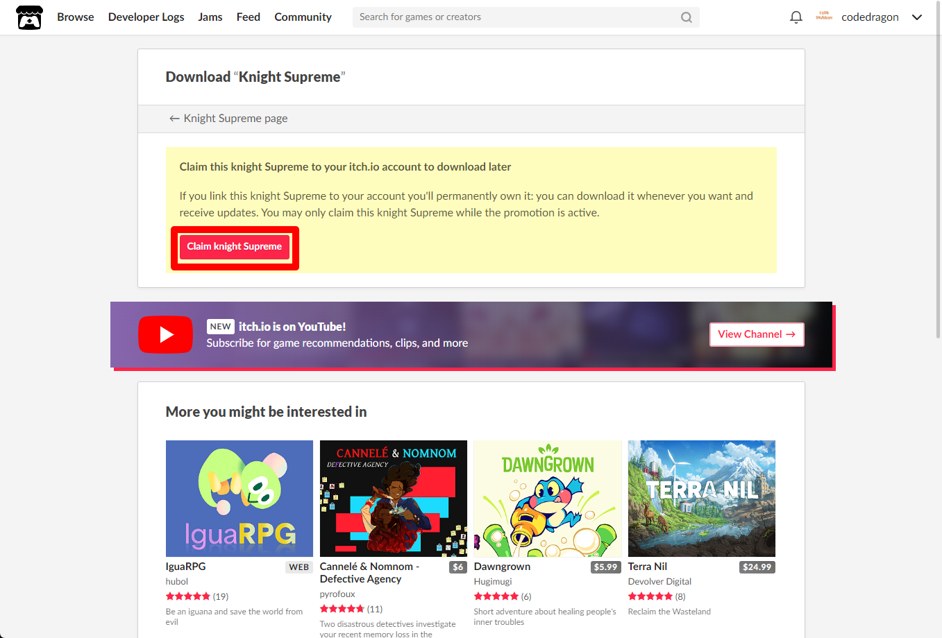Image resolution: width=942 pixels, height=638 pixels.
Task: Click Dawngrown star rating (6)
Action: point(503,596)
